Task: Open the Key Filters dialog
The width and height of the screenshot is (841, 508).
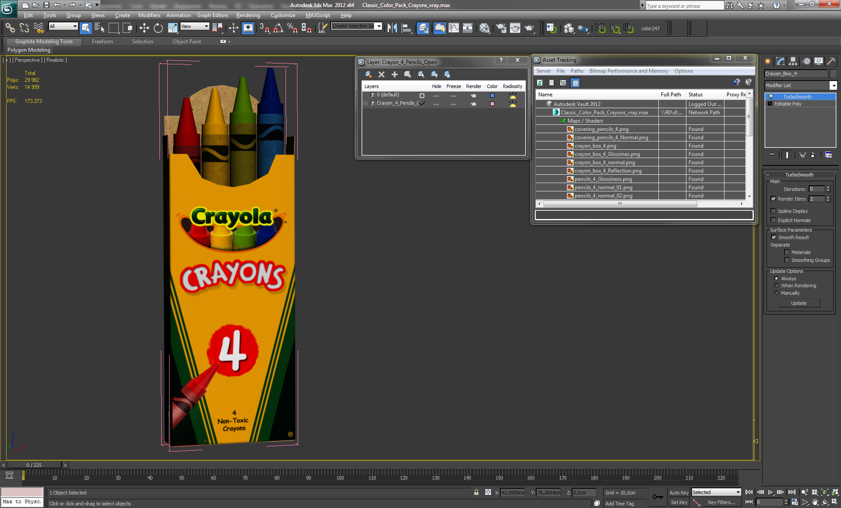Action: [721, 502]
